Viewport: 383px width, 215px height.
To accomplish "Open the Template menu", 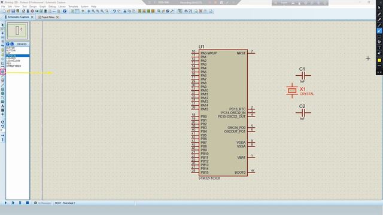I will pos(73,7).
